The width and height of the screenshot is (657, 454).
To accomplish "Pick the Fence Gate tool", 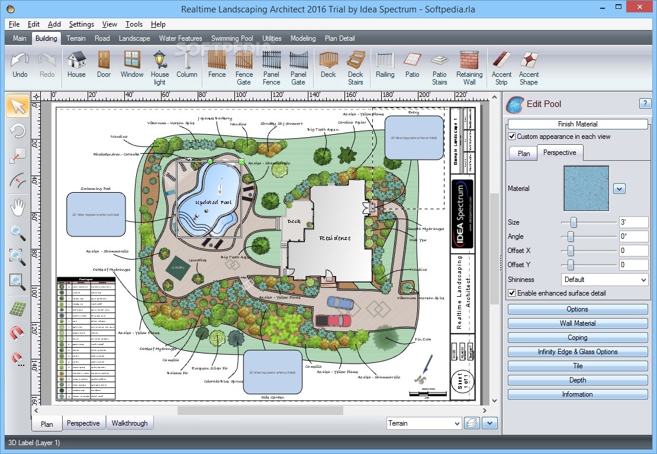I will point(244,68).
